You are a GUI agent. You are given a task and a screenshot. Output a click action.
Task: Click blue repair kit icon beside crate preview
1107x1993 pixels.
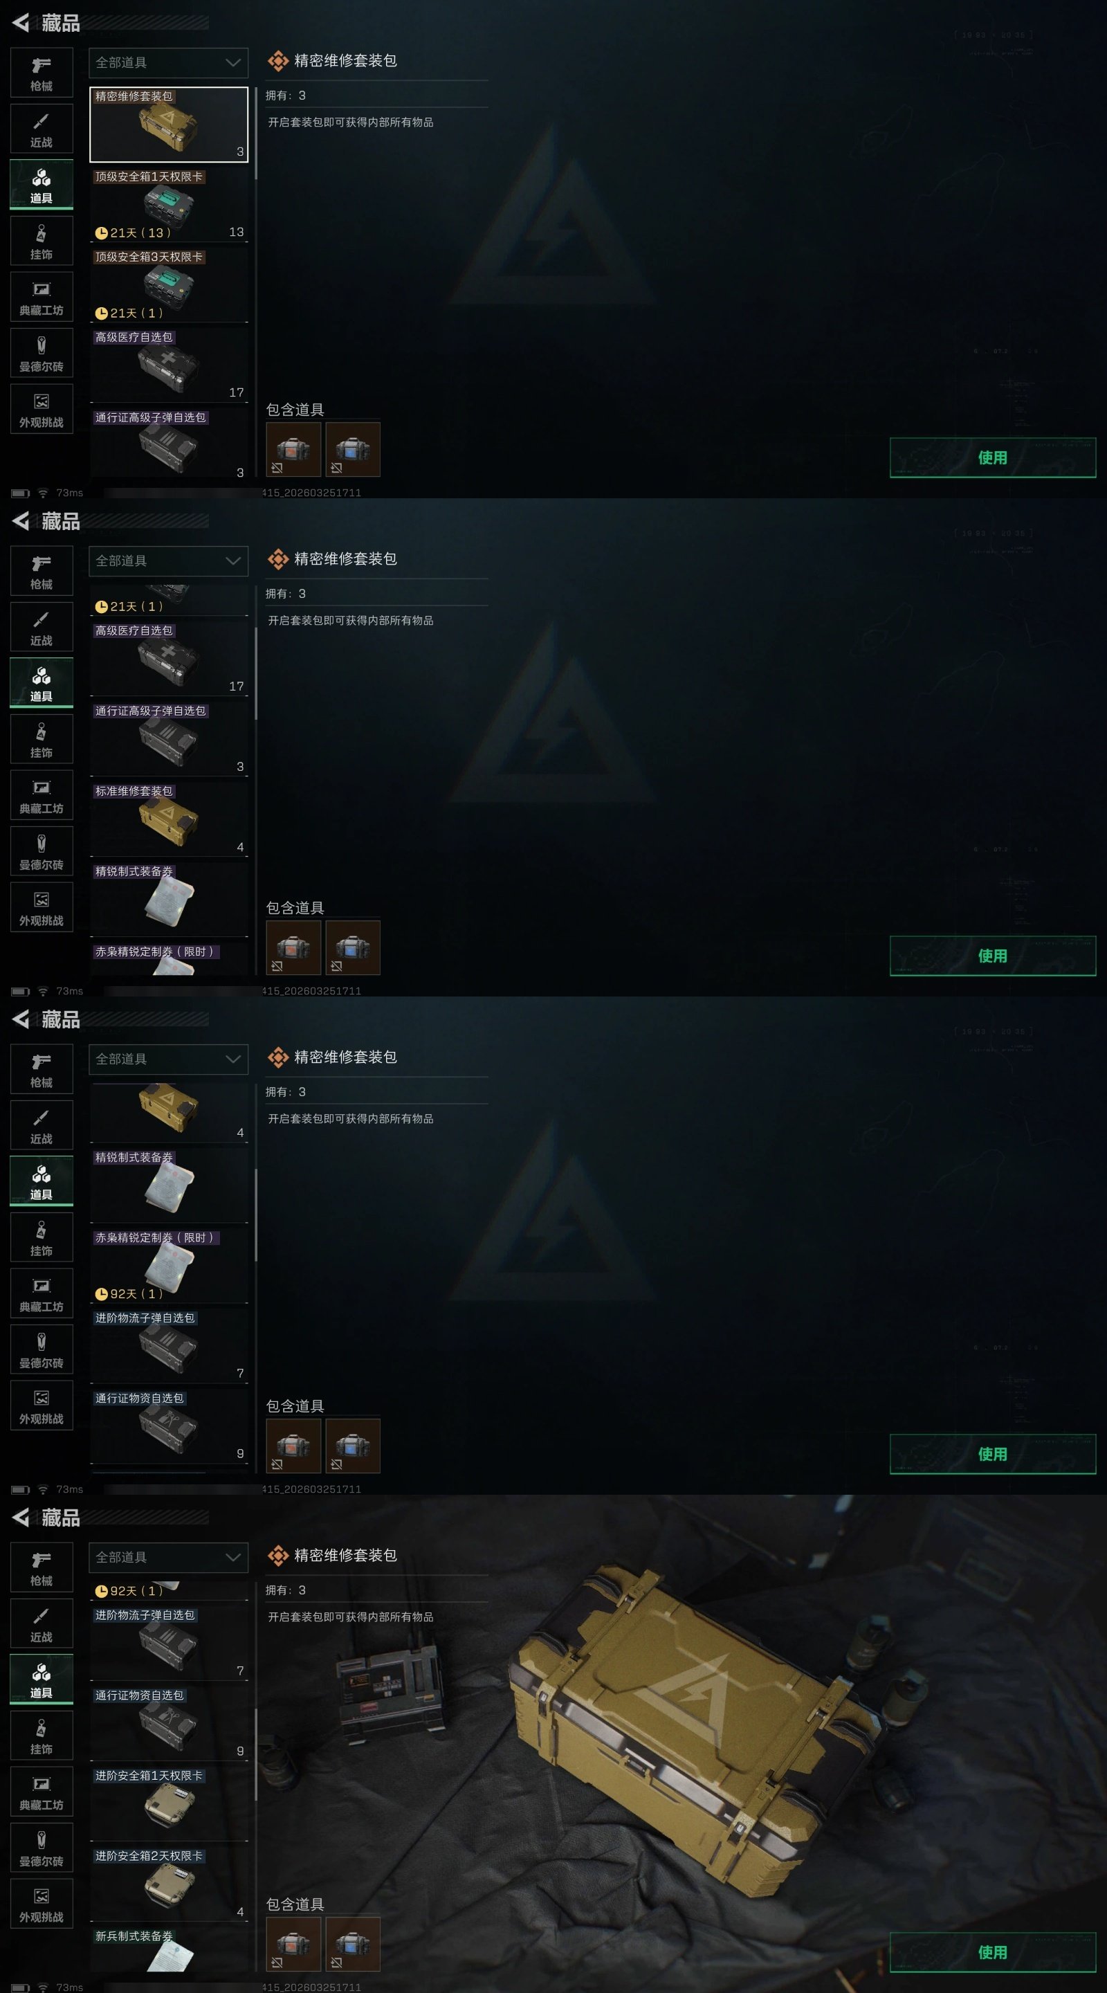point(353,1943)
